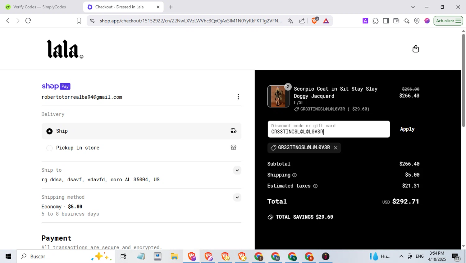Screen dimensions: 466x263
Task: Open Leo AI sparkle icon
Action: pos(406,21)
